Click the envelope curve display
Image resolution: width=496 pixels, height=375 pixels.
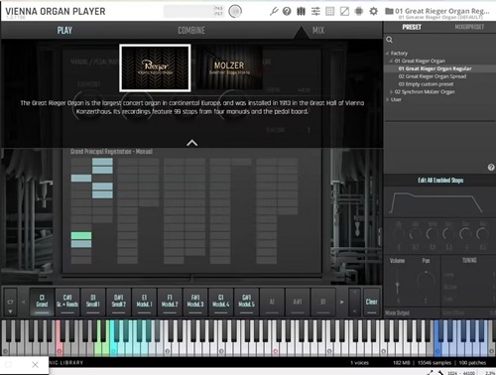(x=436, y=202)
